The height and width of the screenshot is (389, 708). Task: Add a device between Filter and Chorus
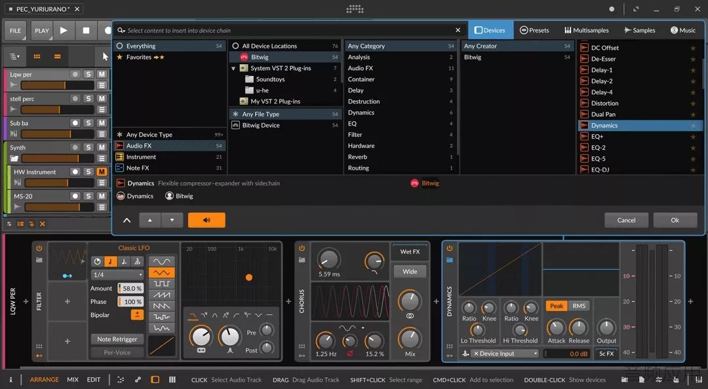(x=288, y=301)
